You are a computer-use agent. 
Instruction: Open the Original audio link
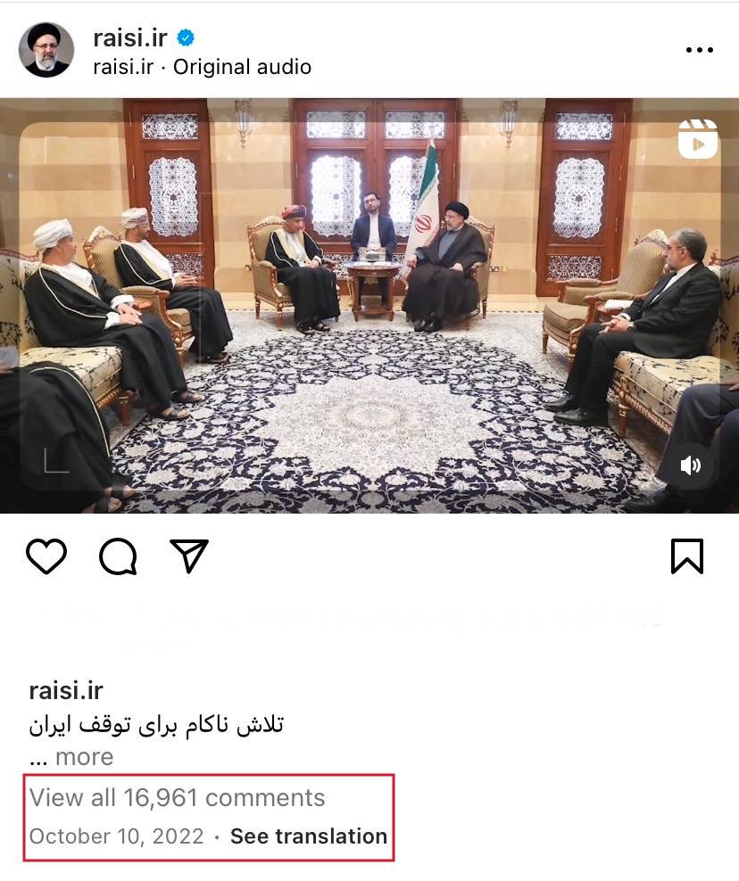pyautogui.click(x=242, y=67)
